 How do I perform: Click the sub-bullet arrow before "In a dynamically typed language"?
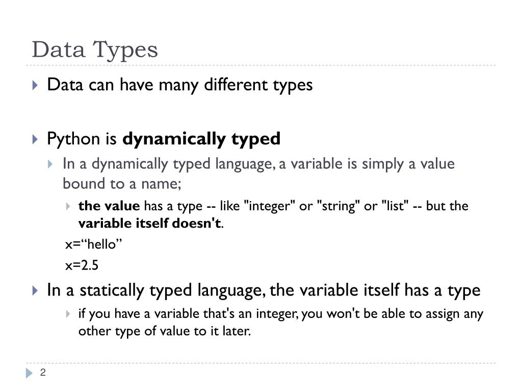pos(50,164)
